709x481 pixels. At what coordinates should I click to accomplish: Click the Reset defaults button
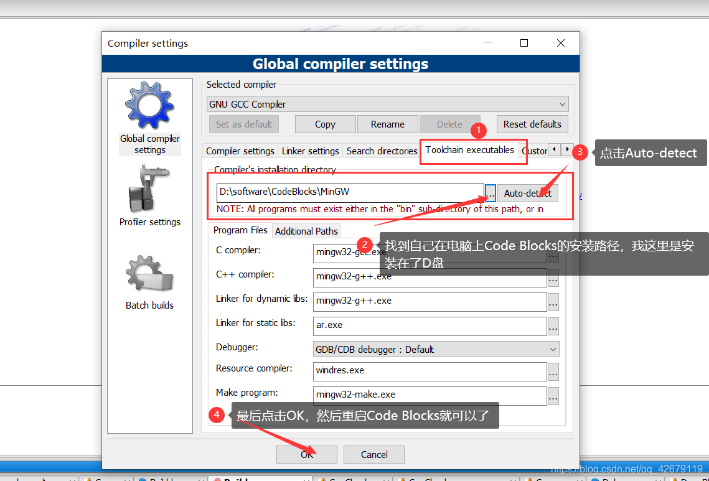click(532, 124)
